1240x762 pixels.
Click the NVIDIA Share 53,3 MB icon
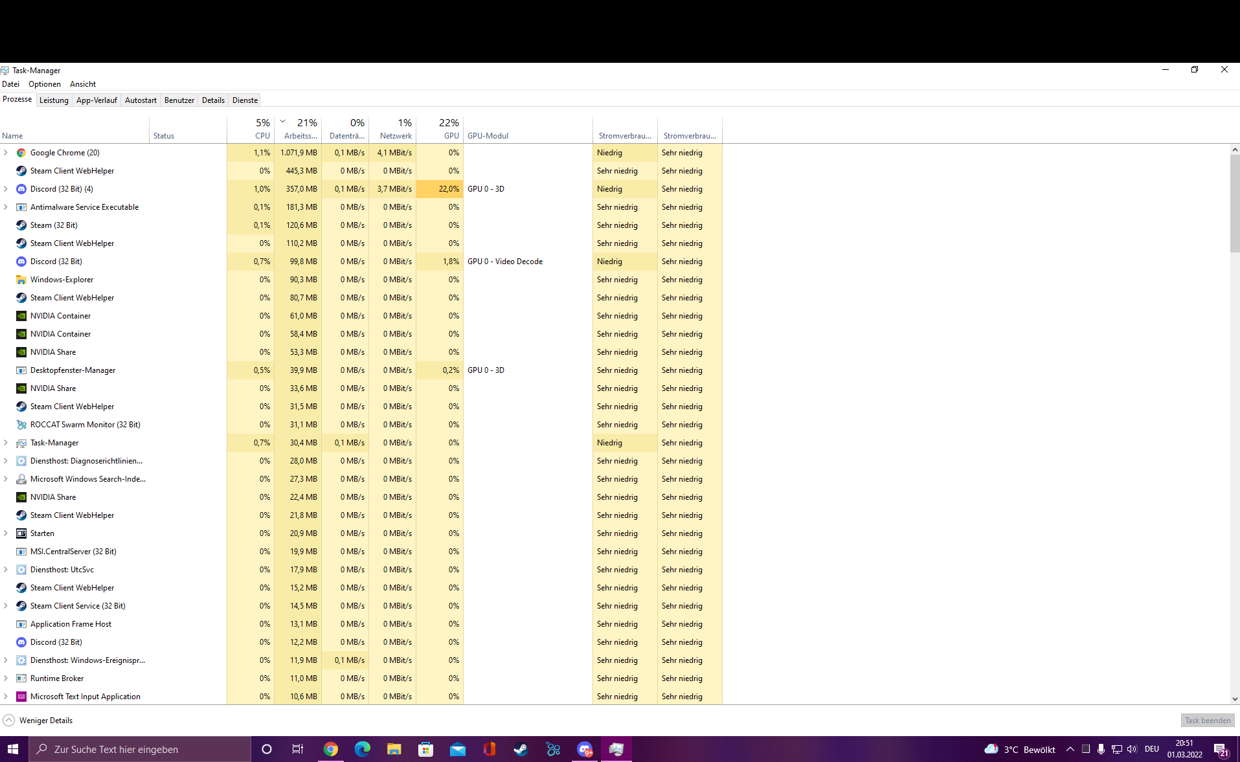[21, 352]
